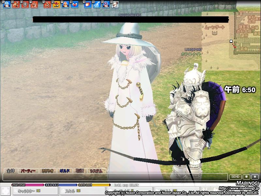Select the ギルド guild chat tab

click(x=65, y=171)
